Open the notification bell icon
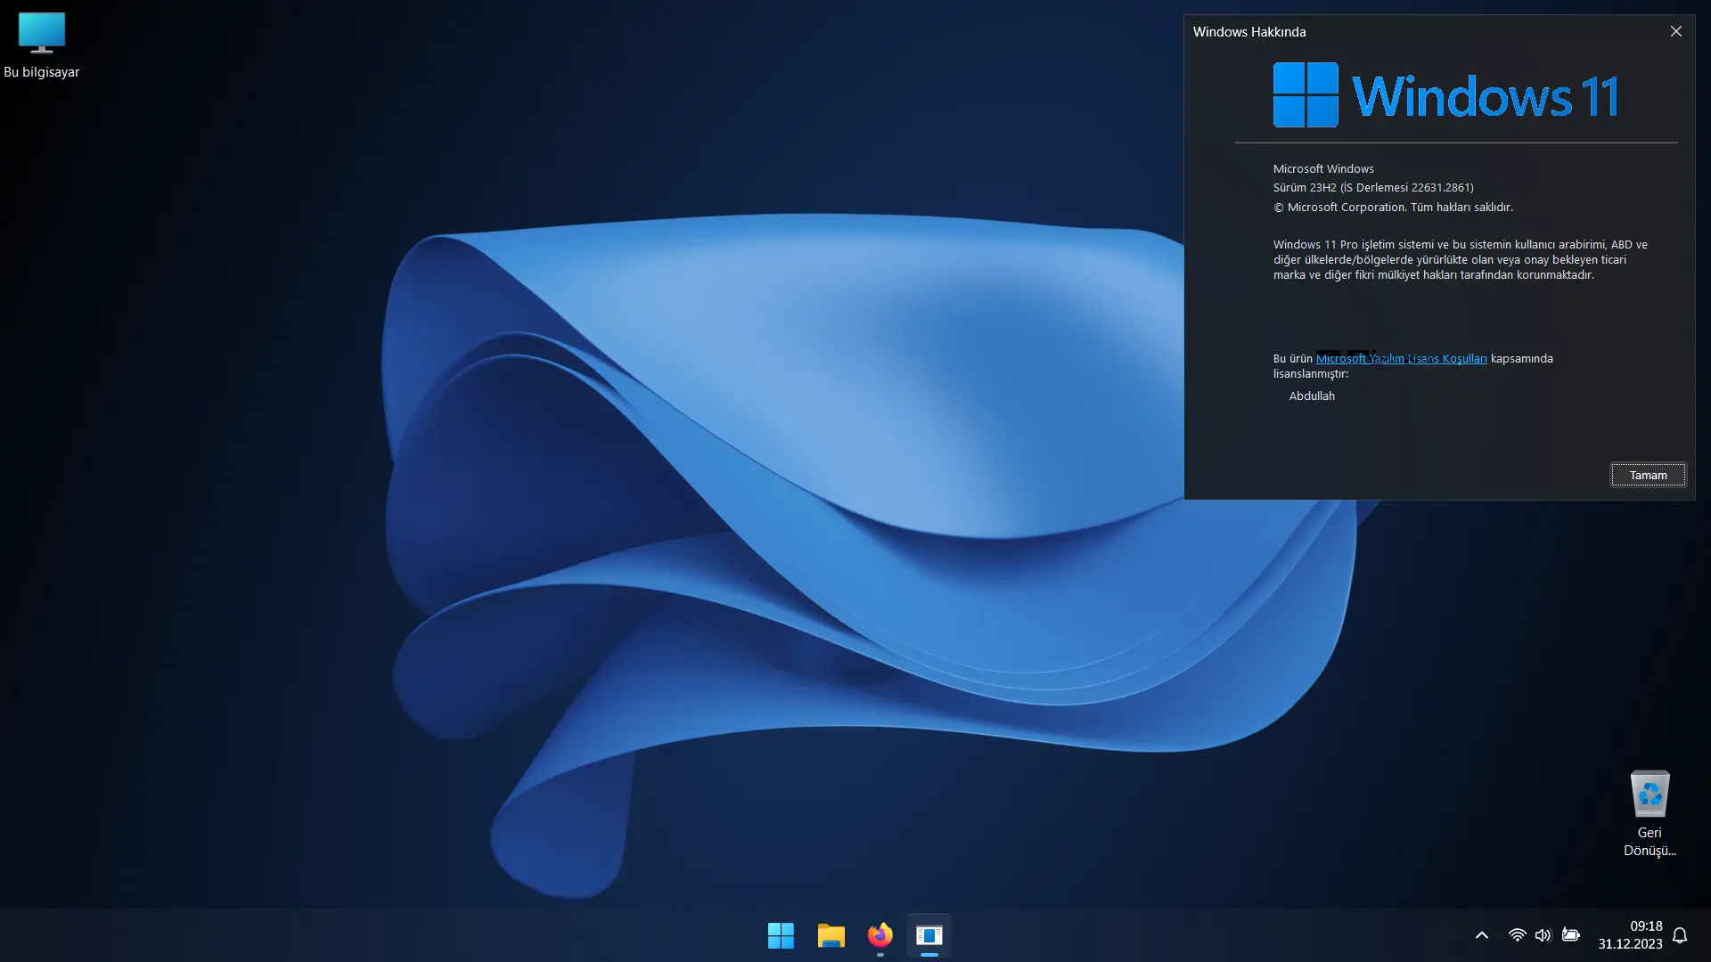Viewport: 1711px width, 962px height. click(x=1680, y=935)
